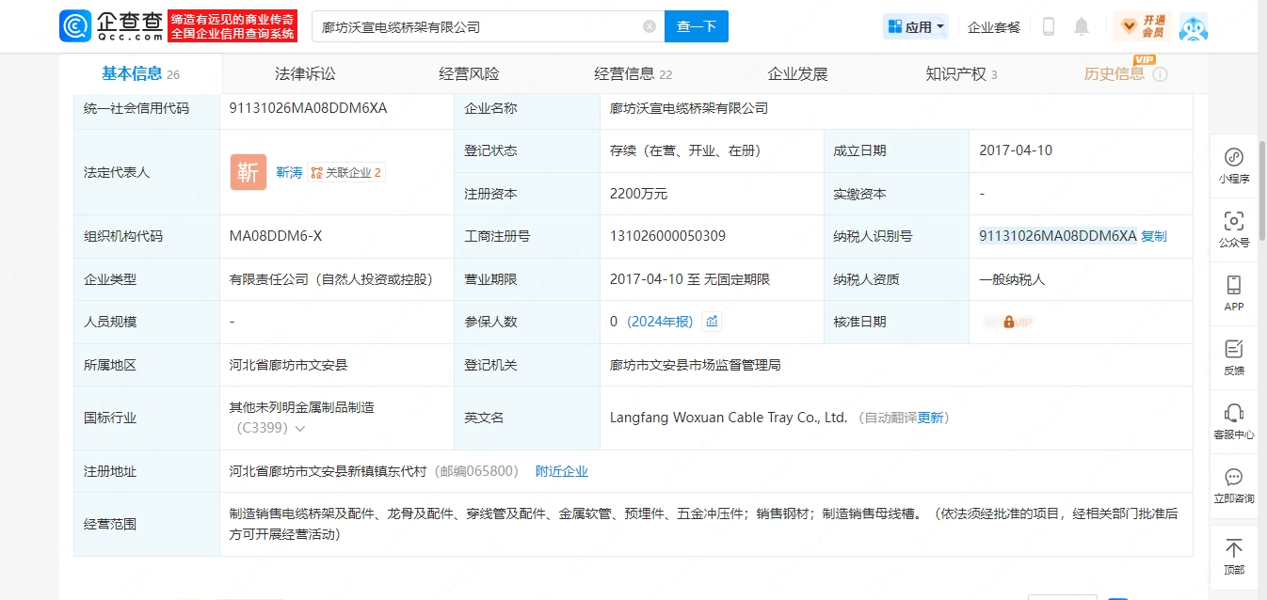Image resolution: width=1267 pixels, height=600 pixels.
Task: Switch to 法律诉讼 tab
Action: point(305,73)
